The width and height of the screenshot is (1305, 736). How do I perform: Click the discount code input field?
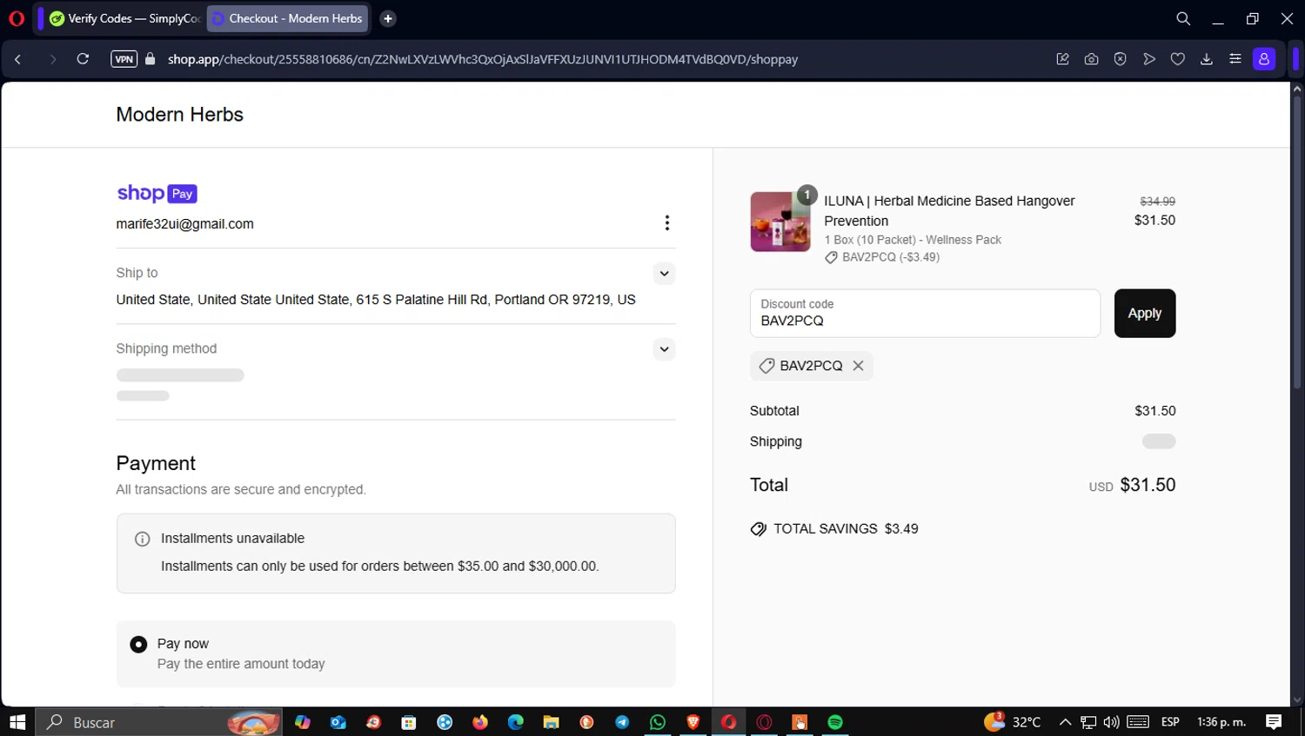pyautogui.click(x=925, y=314)
